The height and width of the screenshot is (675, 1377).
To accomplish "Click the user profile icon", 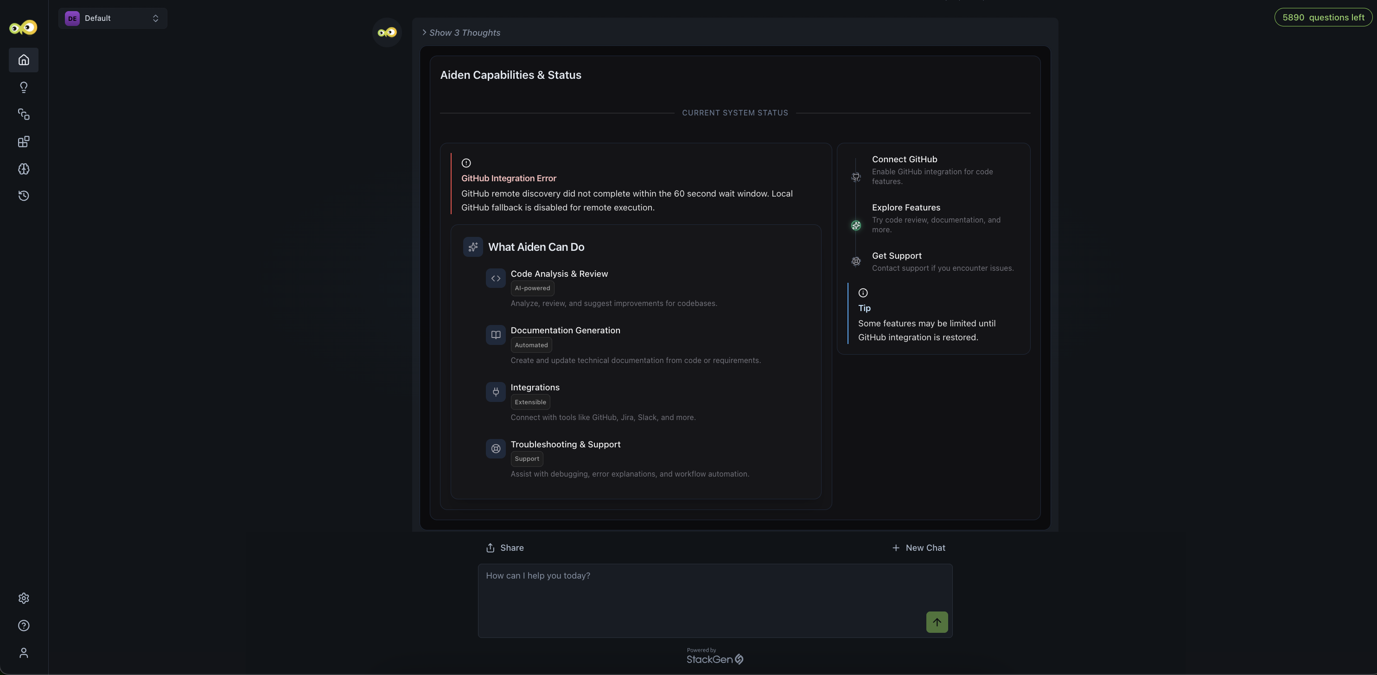I will (24, 653).
